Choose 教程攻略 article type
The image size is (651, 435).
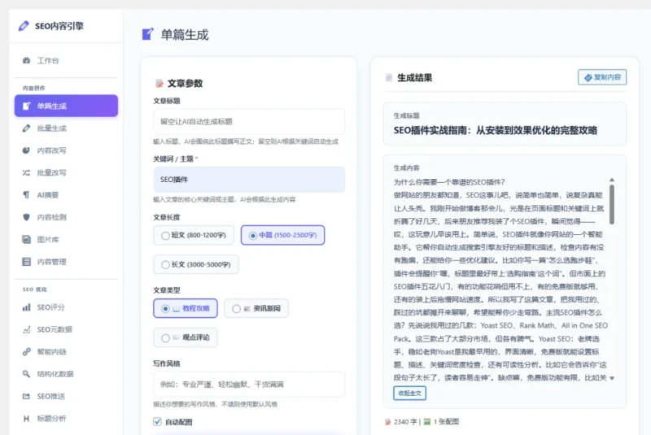[x=186, y=308]
